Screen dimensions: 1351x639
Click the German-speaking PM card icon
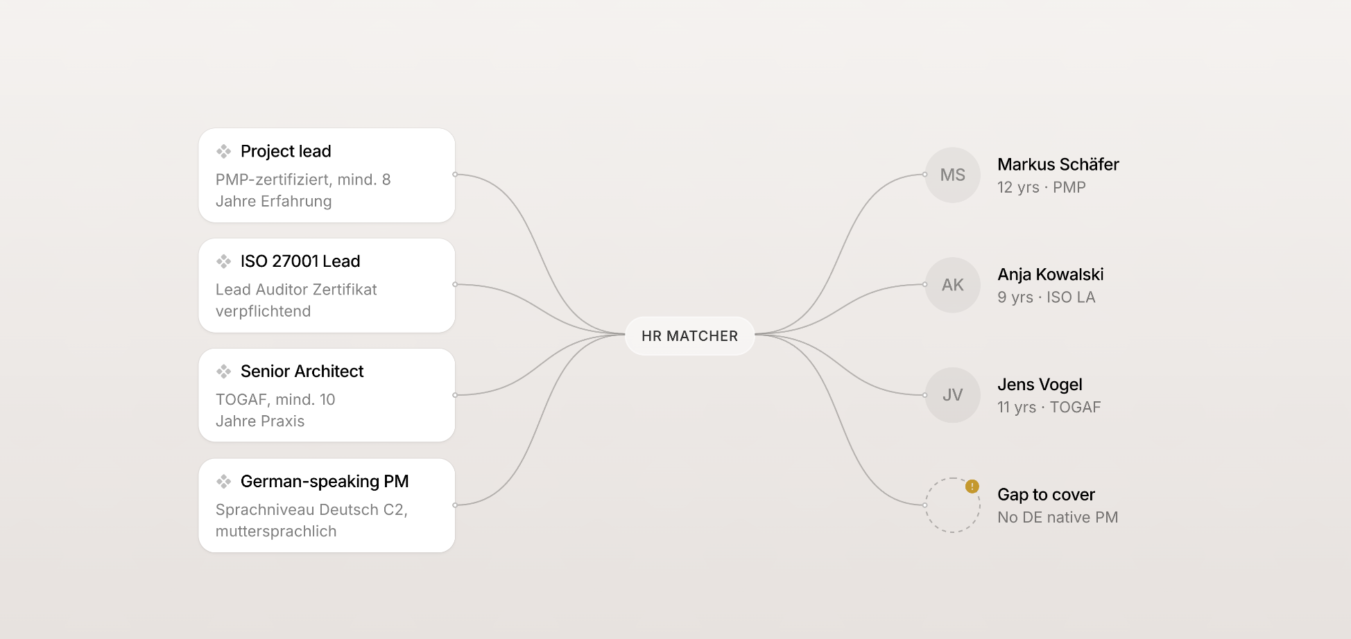click(x=223, y=481)
